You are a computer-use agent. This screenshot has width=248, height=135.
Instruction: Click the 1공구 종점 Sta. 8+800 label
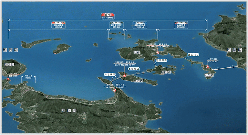[110, 86]
